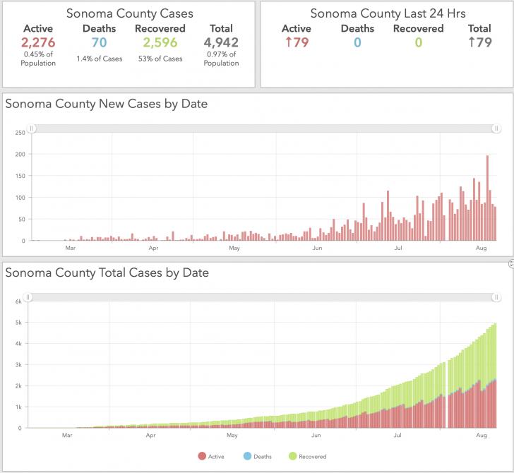
Task: Click the Deaths count 70
Action: tap(99, 42)
